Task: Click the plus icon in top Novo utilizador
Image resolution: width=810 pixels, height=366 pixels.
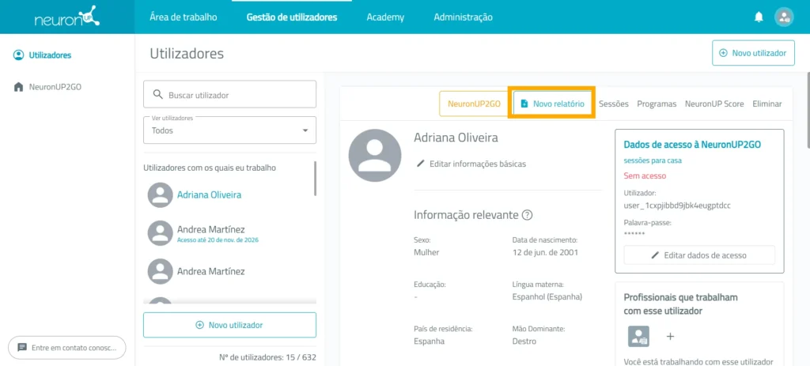Action: tap(723, 53)
